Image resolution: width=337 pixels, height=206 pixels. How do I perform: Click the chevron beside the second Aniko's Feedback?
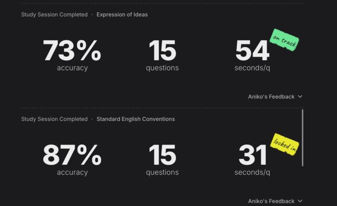pyautogui.click(x=300, y=201)
